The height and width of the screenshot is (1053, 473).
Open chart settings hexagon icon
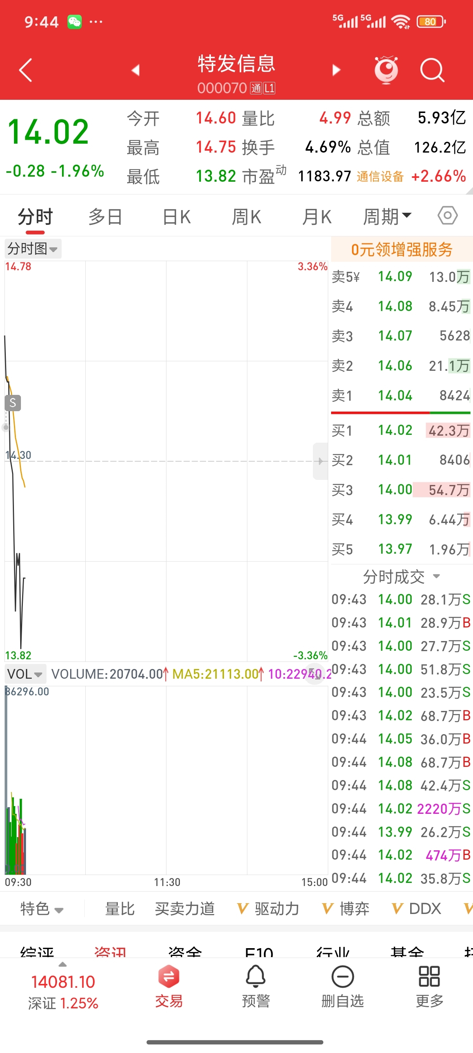click(x=448, y=215)
